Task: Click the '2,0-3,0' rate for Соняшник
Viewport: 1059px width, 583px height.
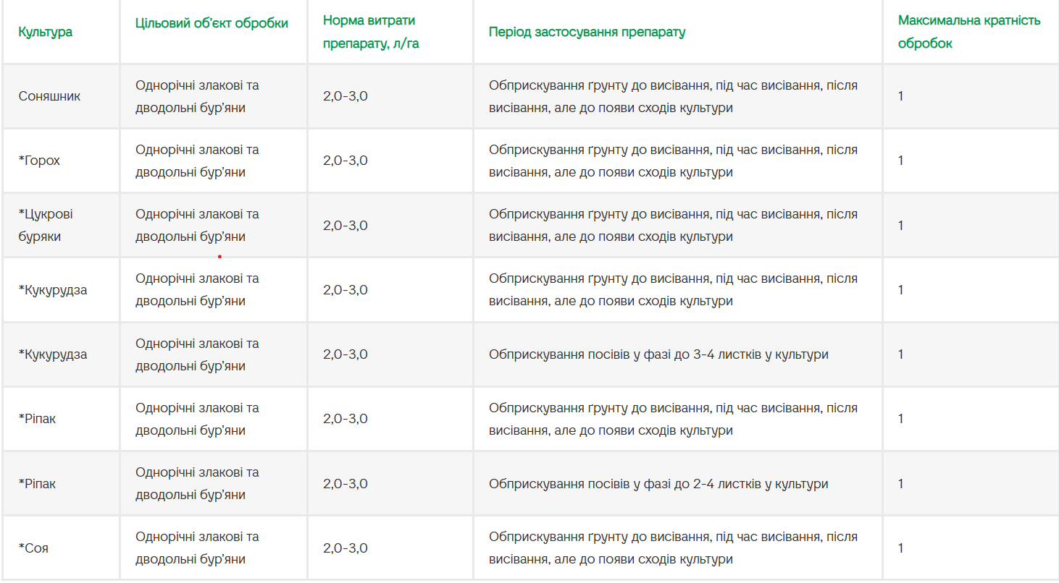Action: coord(346,96)
